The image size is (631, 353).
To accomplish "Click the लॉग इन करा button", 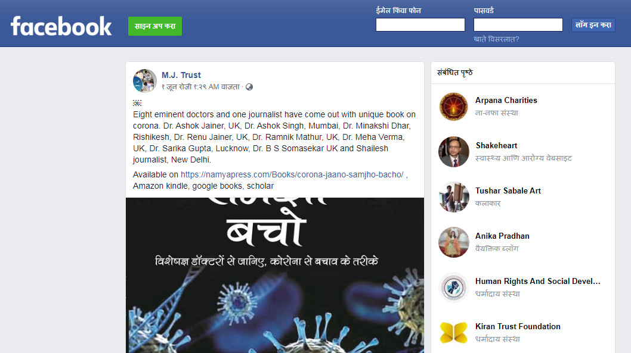I will point(593,25).
